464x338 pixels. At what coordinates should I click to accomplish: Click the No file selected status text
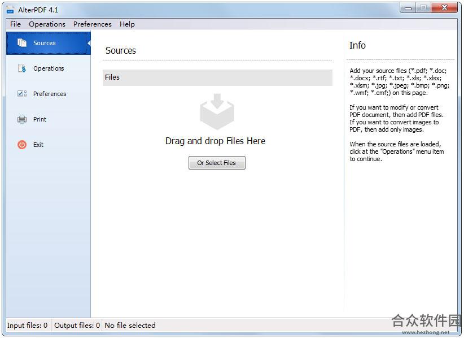click(x=130, y=325)
